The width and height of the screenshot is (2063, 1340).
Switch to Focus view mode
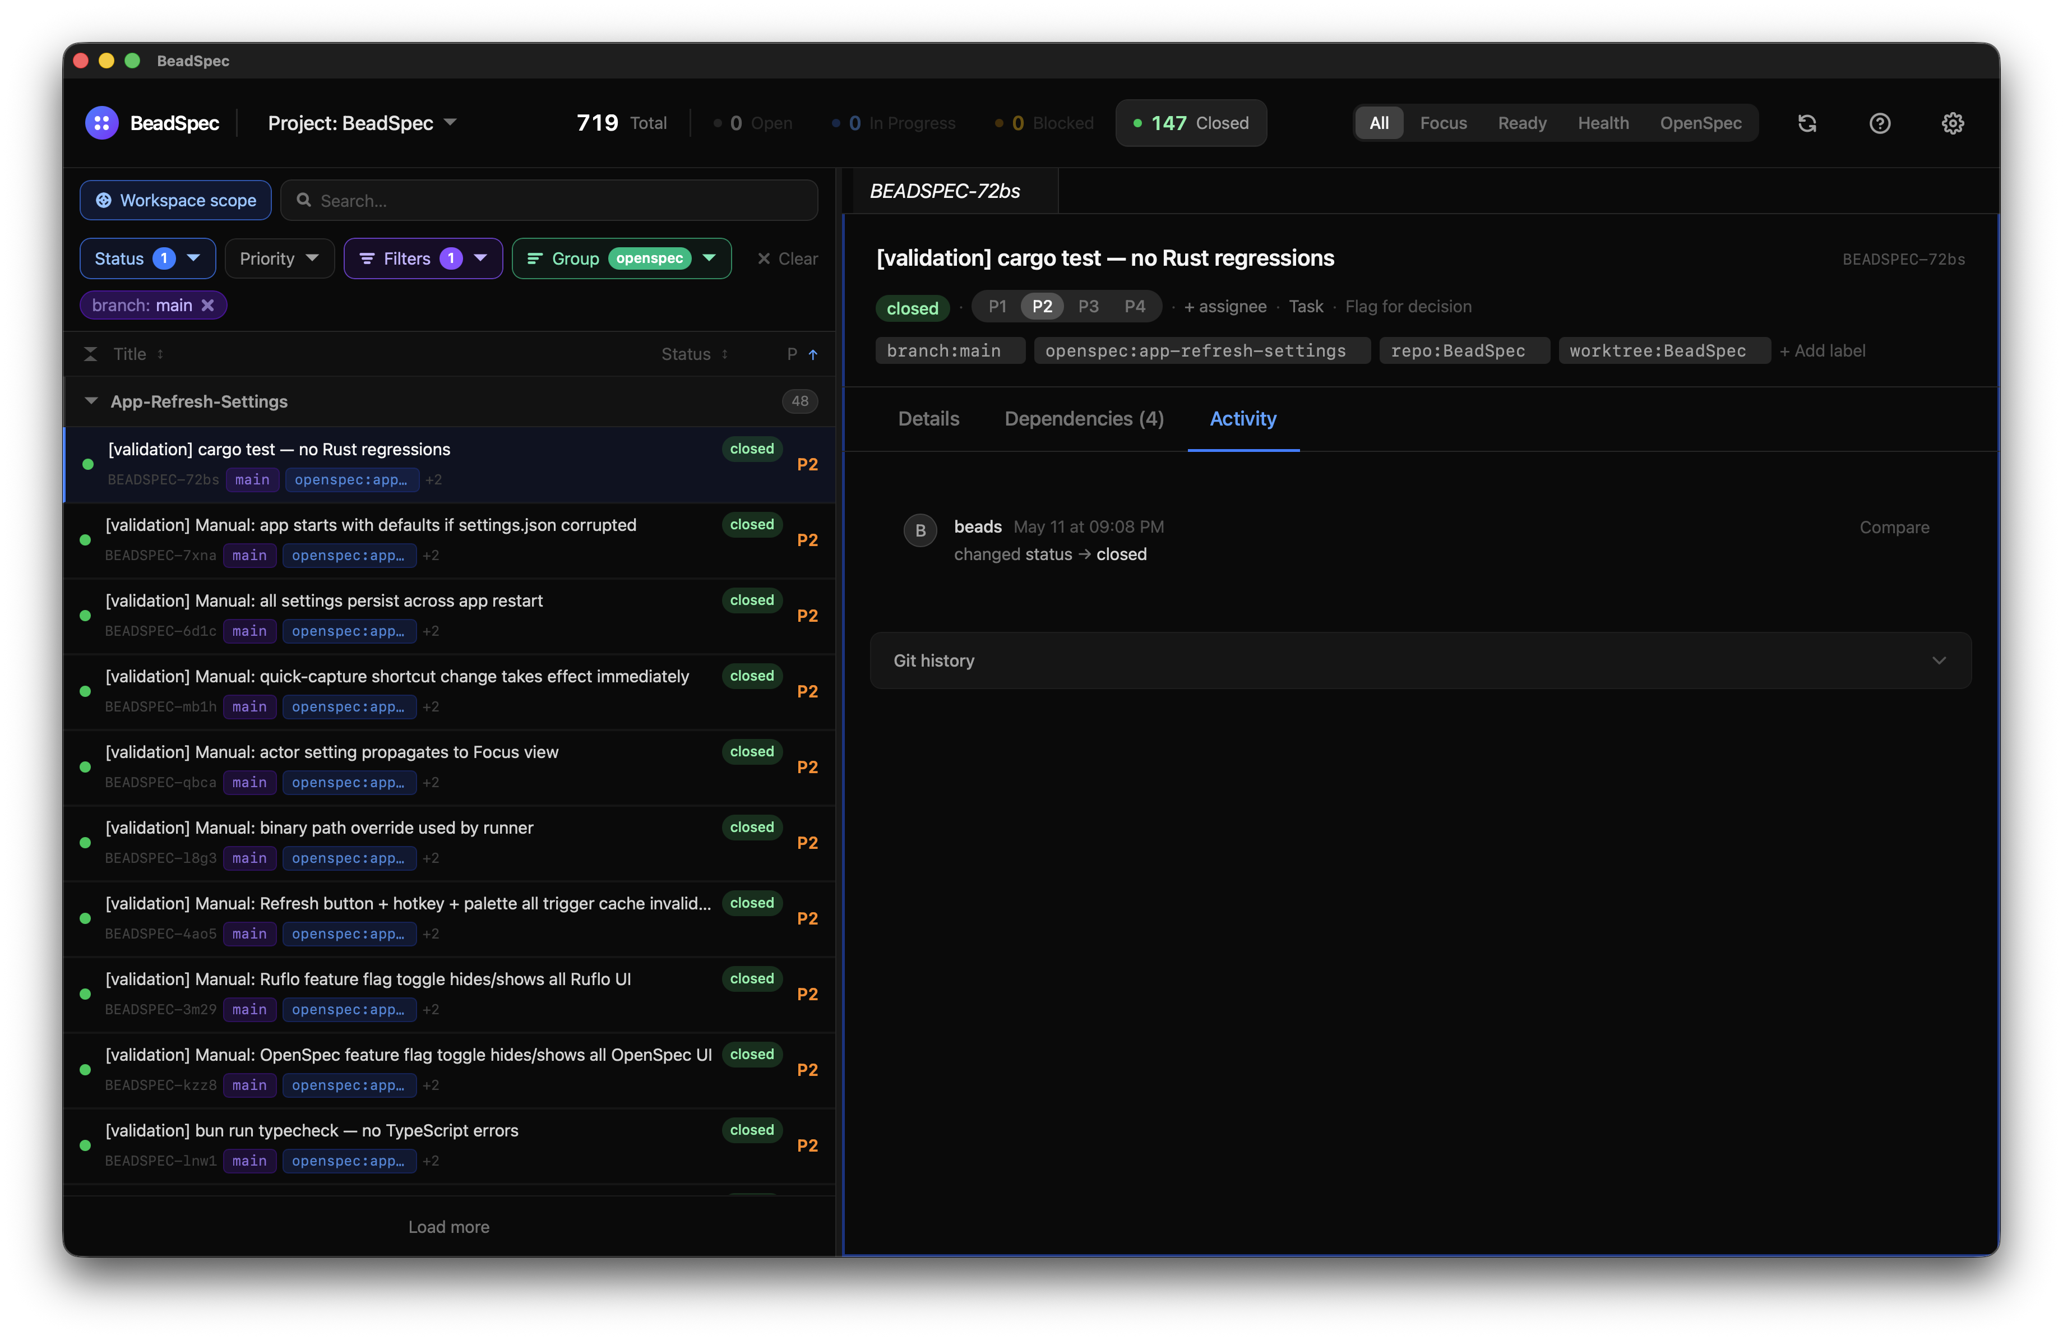[x=1443, y=123]
